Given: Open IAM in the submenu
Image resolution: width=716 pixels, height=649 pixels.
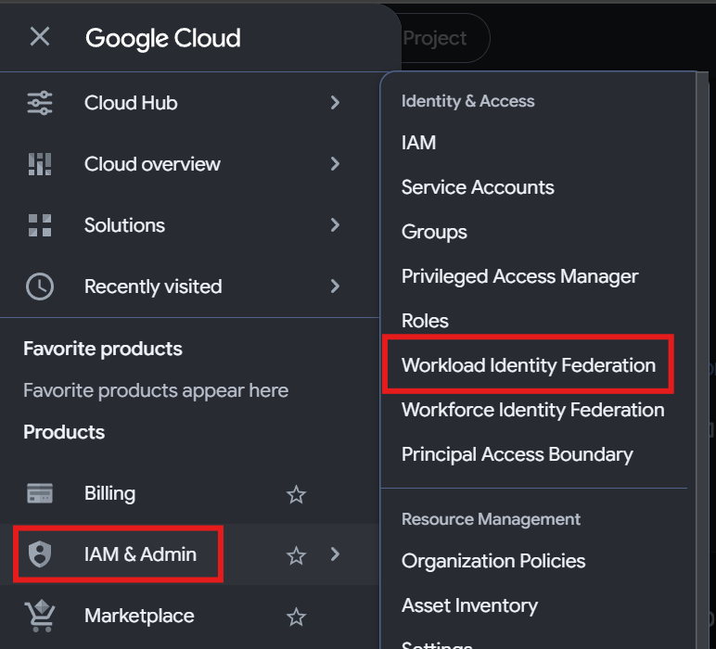Looking at the screenshot, I should tap(418, 143).
